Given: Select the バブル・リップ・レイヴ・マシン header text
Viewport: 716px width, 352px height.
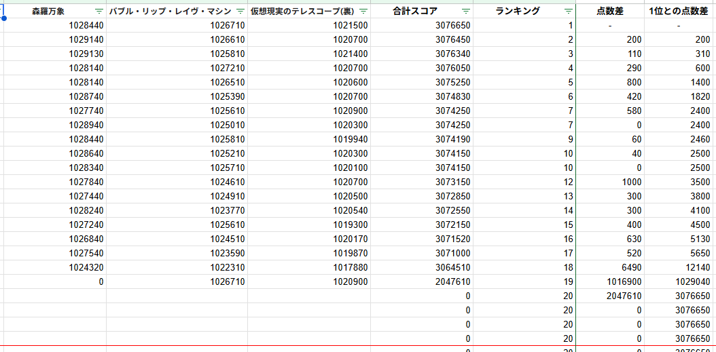Looking at the screenshot, I should tap(171, 12).
